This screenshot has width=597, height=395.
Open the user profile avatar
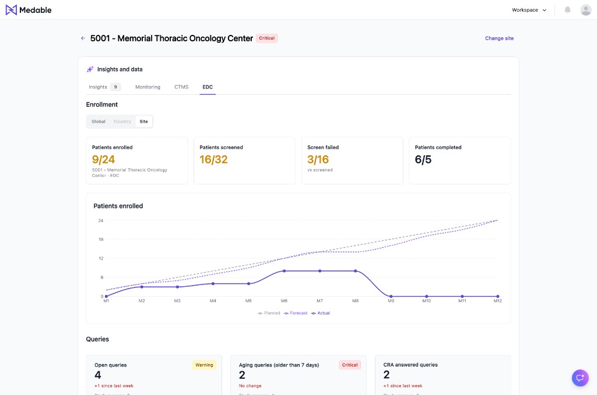pos(585,10)
